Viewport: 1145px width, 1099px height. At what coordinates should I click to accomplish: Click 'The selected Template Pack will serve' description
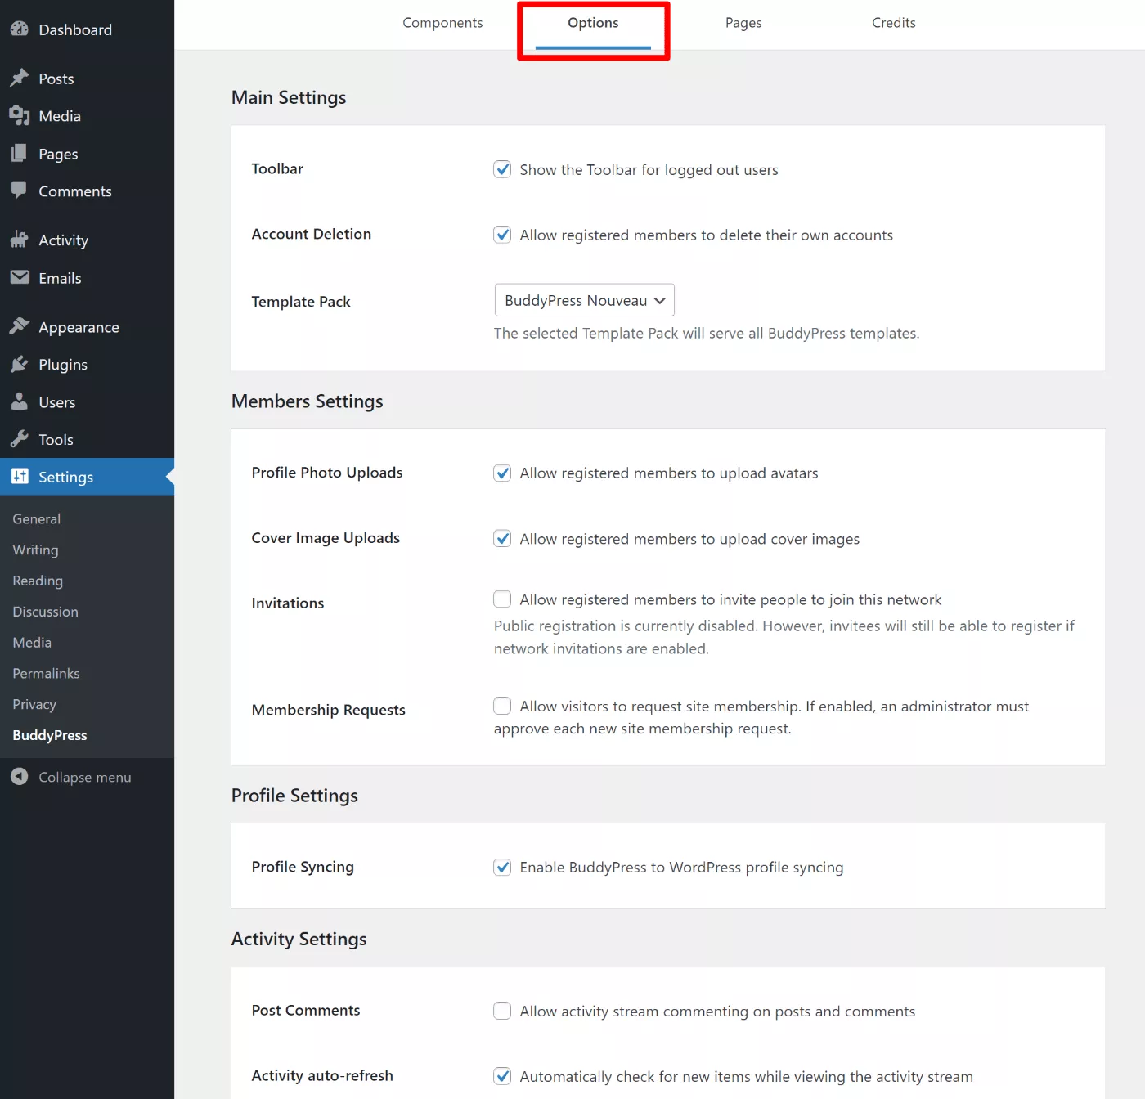click(707, 333)
